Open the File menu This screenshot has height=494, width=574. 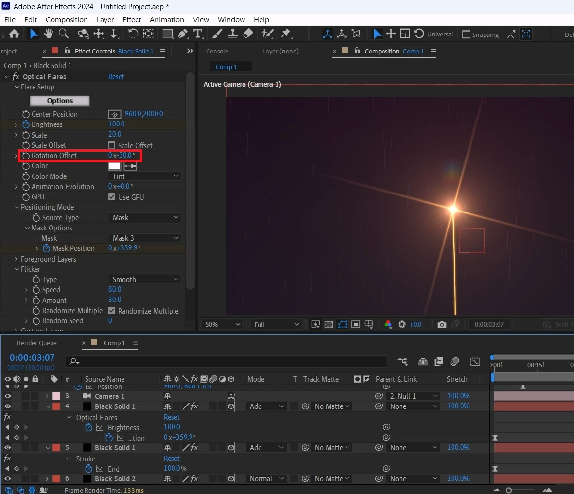click(10, 20)
